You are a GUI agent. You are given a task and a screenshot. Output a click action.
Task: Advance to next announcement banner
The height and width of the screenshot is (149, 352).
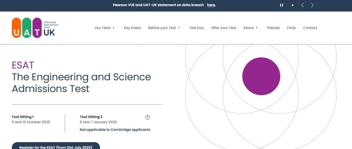[x=312, y=5]
